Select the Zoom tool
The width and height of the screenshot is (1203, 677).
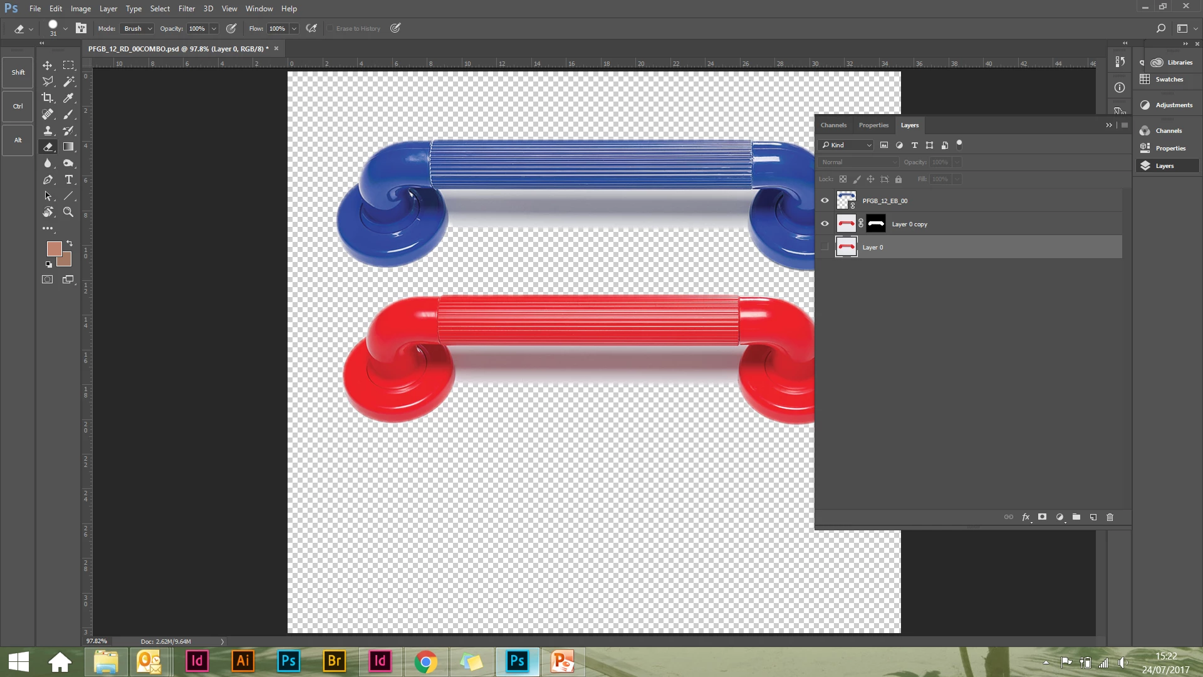[68, 212]
